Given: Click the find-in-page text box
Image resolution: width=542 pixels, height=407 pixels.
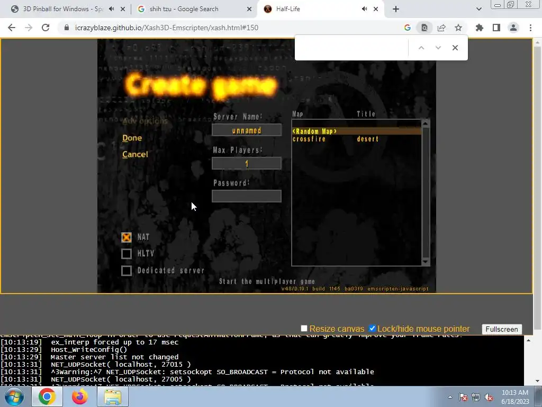Looking at the screenshot, I should pos(352,48).
